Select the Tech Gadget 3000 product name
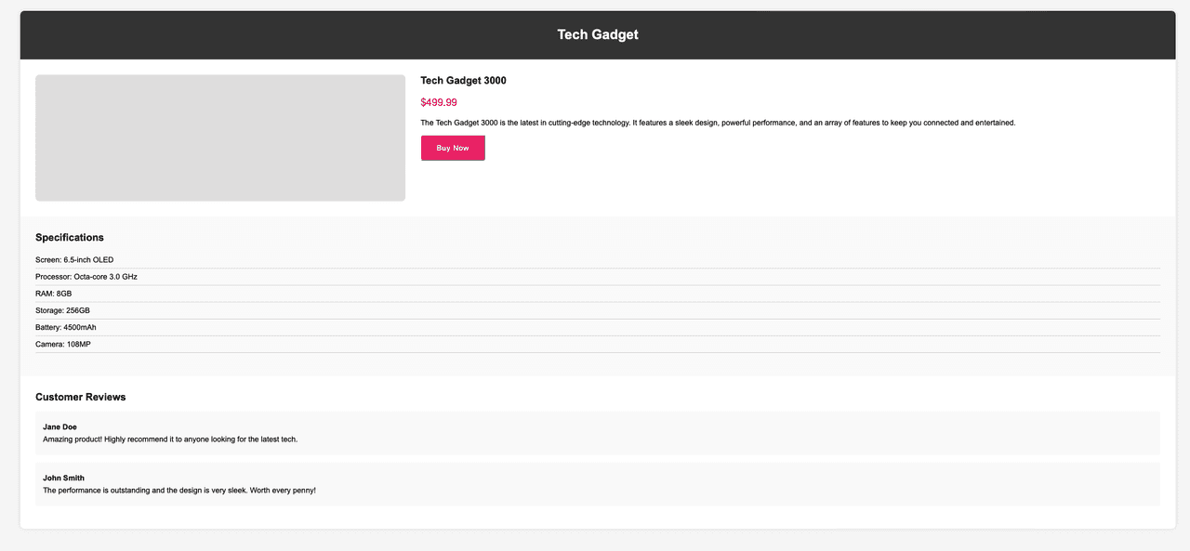 click(463, 81)
